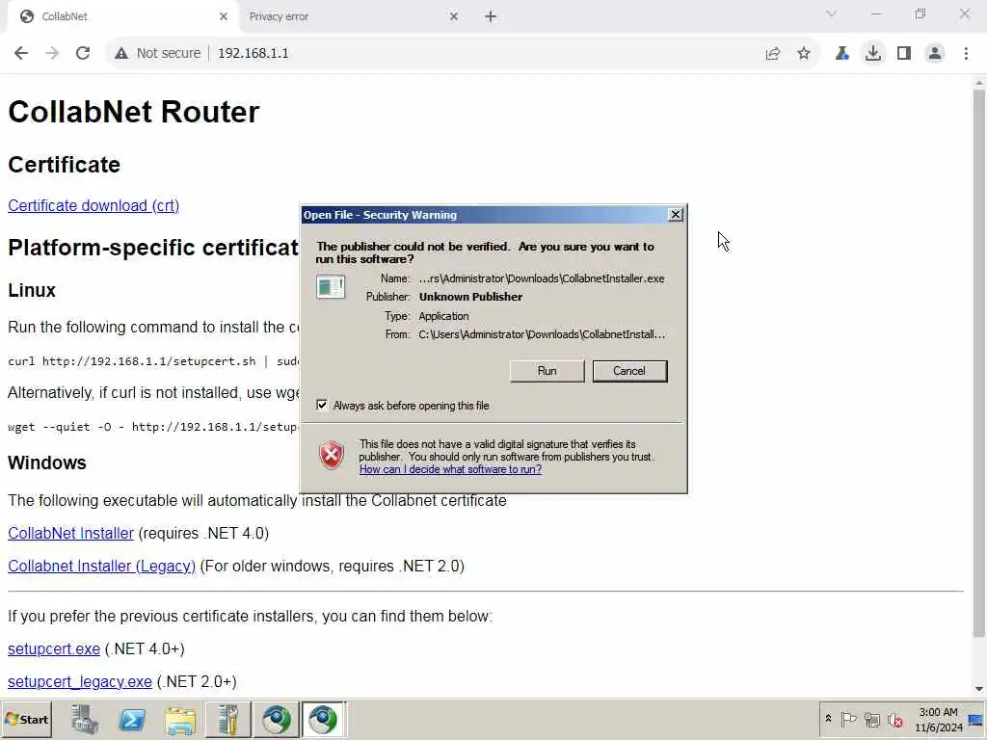Reload the current page
The image size is (987, 740).
tap(83, 54)
